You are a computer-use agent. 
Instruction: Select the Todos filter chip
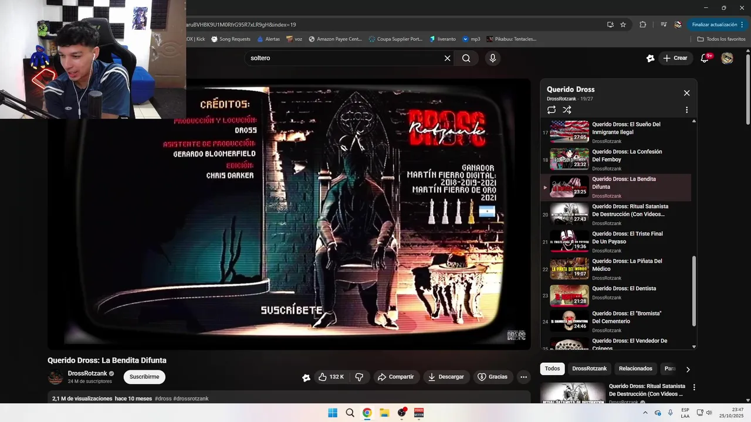point(552,369)
